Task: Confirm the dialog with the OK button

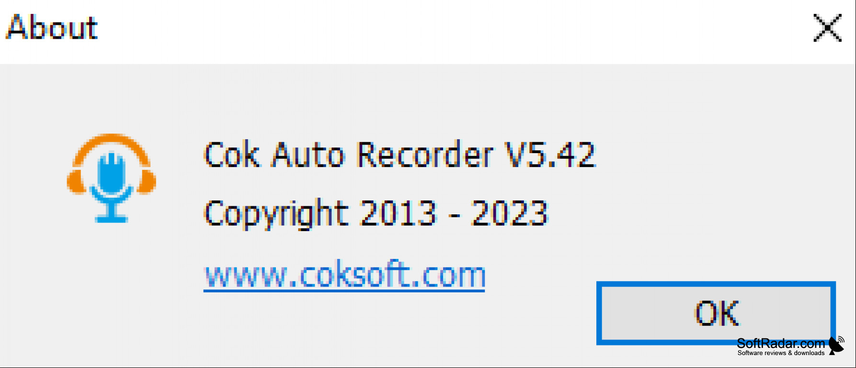Action: coord(716,313)
